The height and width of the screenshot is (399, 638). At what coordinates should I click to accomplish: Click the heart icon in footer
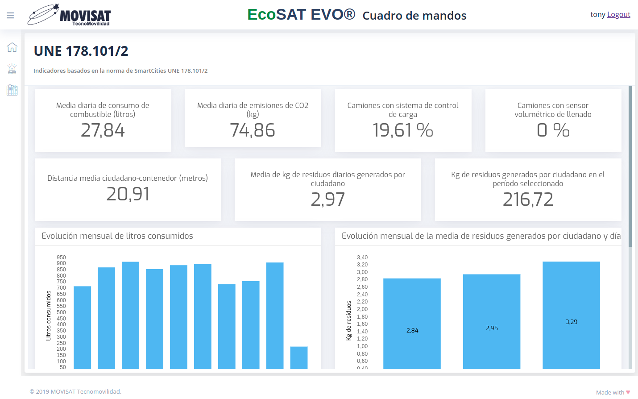pos(628,392)
